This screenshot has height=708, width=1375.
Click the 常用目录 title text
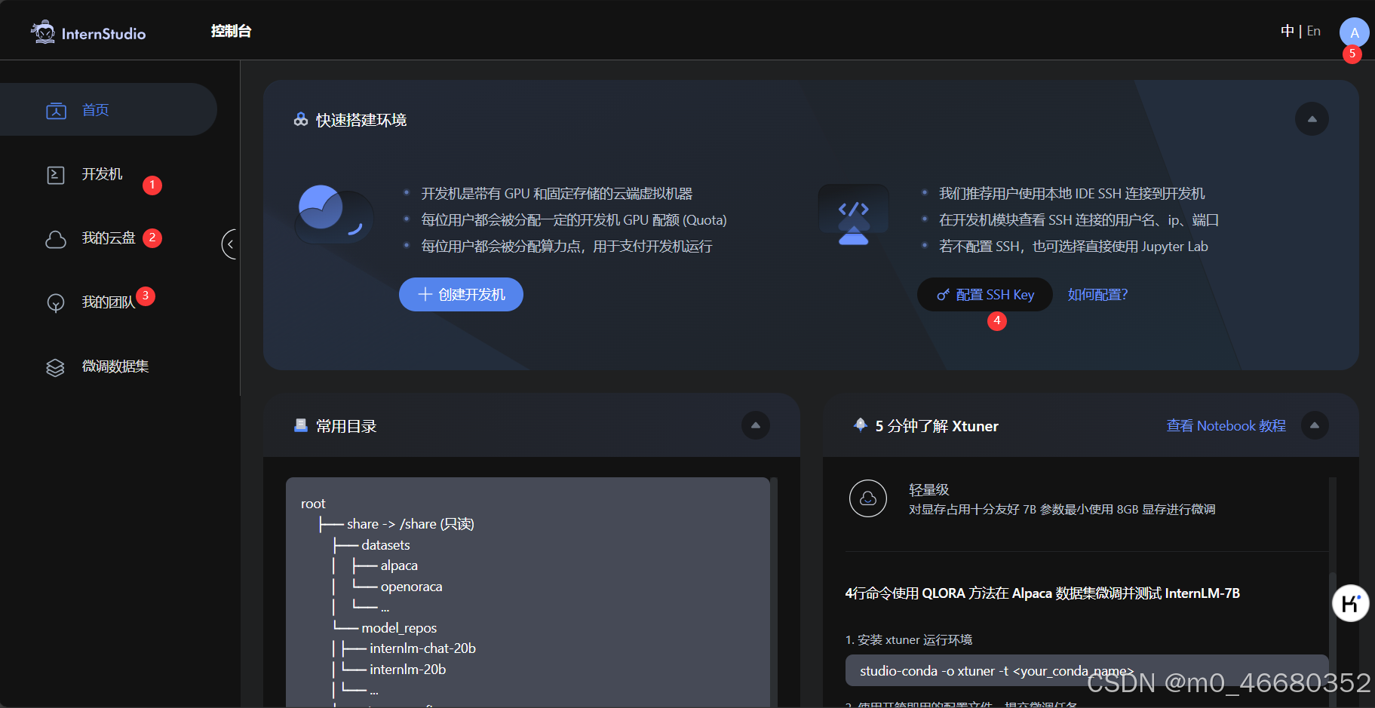tap(346, 426)
